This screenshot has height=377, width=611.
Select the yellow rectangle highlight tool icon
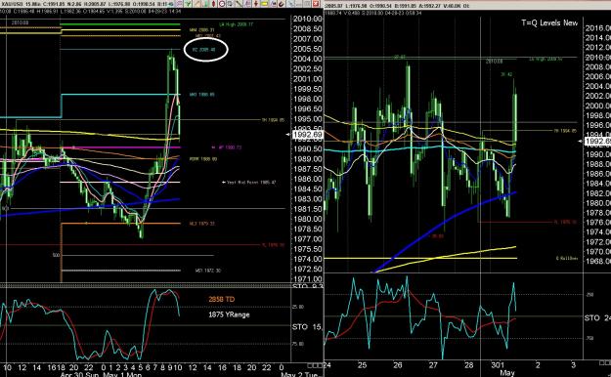[264, 4]
